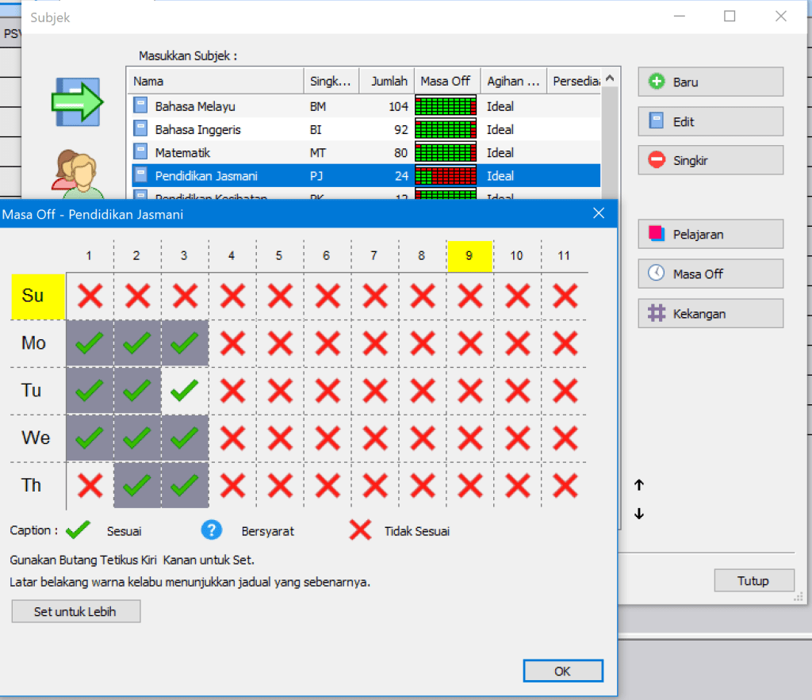Click the green arrow subject icon in sidebar
Image resolution: width=812 pixels, height=700 pixels.
click(x=77, y=101)
